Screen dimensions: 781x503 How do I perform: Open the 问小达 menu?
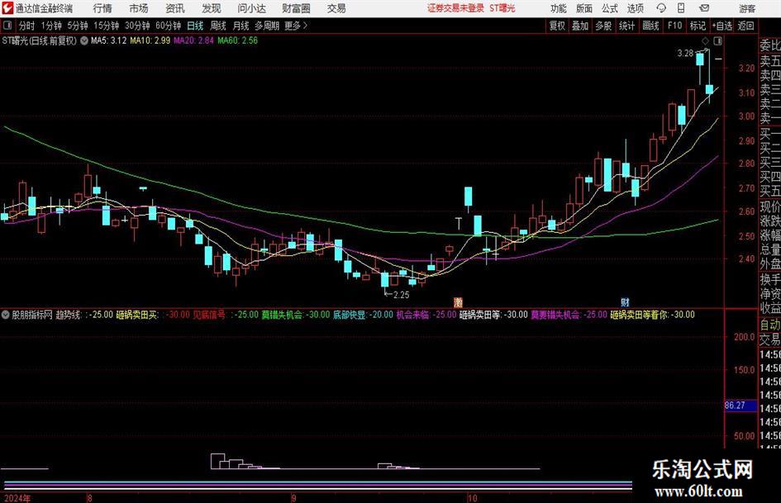click(251, 8)
